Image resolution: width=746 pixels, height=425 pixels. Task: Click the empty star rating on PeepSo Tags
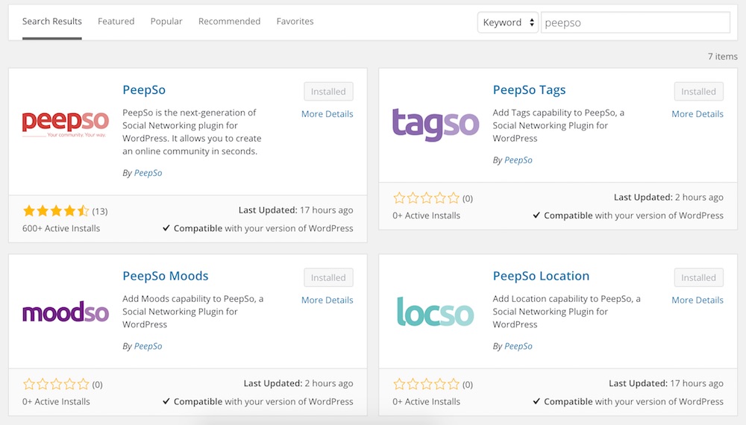[426, 198]
